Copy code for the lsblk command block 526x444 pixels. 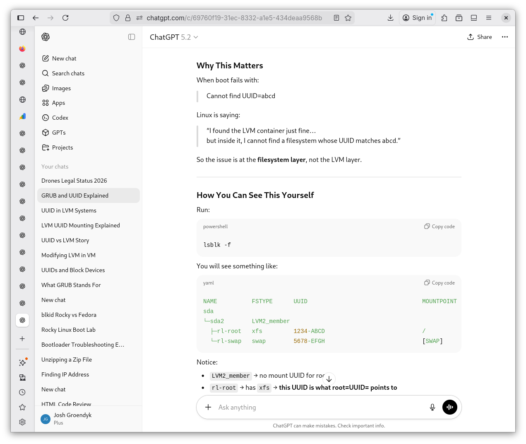click(440, 227)
